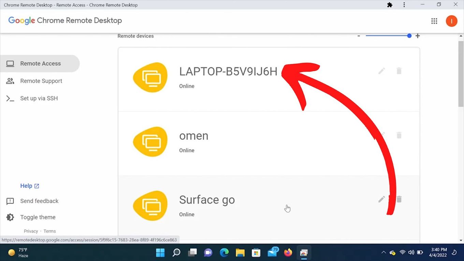The image size is (464, 261).
Task: Launch Microsoft Edge from taskbar
Action: click(224, 252)
